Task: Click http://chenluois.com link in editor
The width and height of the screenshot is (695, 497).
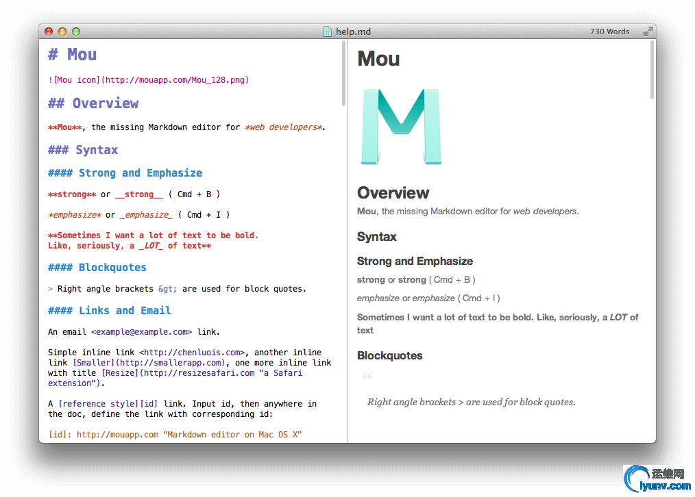Action: pos(192,353)
